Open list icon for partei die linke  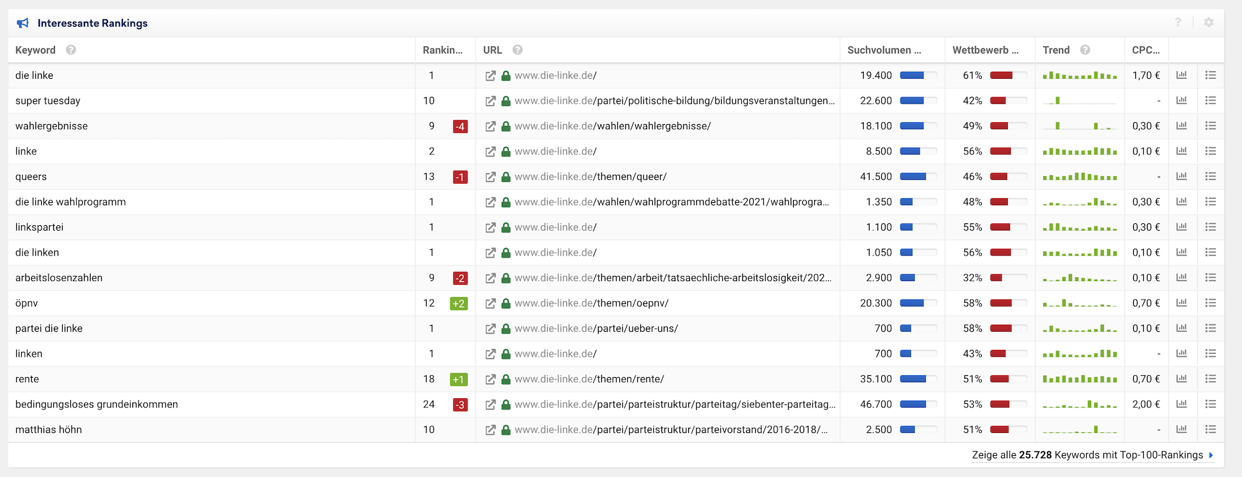click(x=1210, y=328)
